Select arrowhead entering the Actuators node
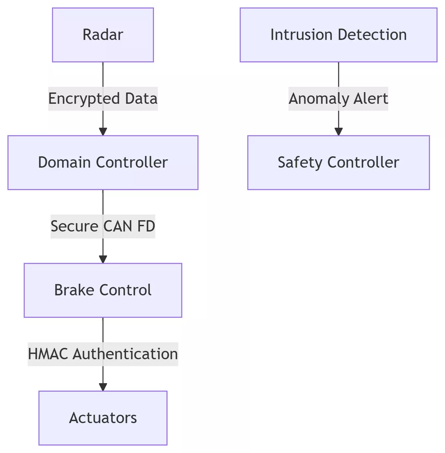Viewport: 445px width, 453px height. tap(103, 387)
